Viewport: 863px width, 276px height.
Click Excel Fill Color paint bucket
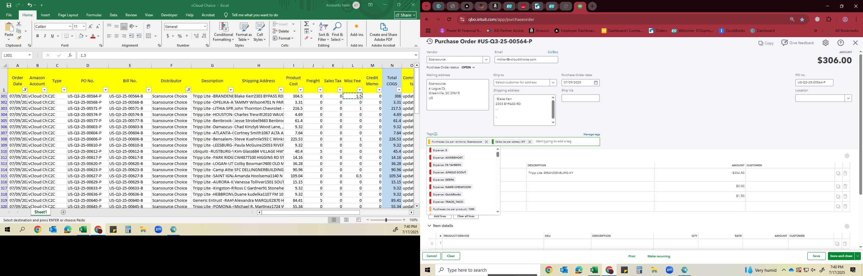click(81, 36)
